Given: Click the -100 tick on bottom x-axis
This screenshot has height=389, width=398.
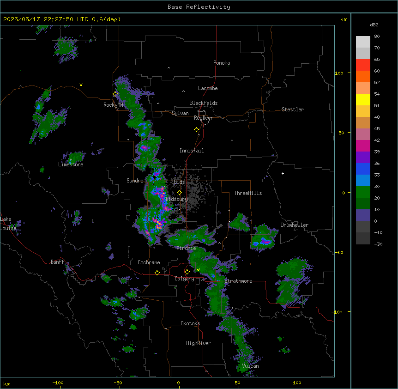Looking at the screenshot, I should pyautogui.click(x=58, y=383).
